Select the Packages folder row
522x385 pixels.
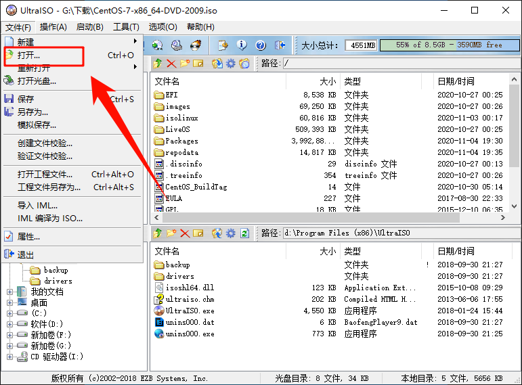pyautogui.click(x=328, y=141)
